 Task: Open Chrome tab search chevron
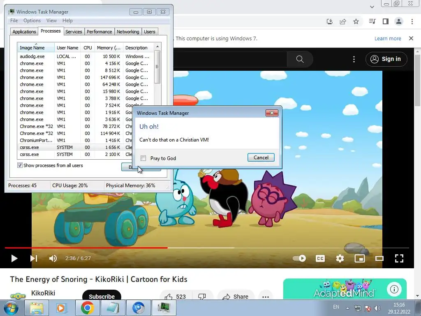coord(372,7)
